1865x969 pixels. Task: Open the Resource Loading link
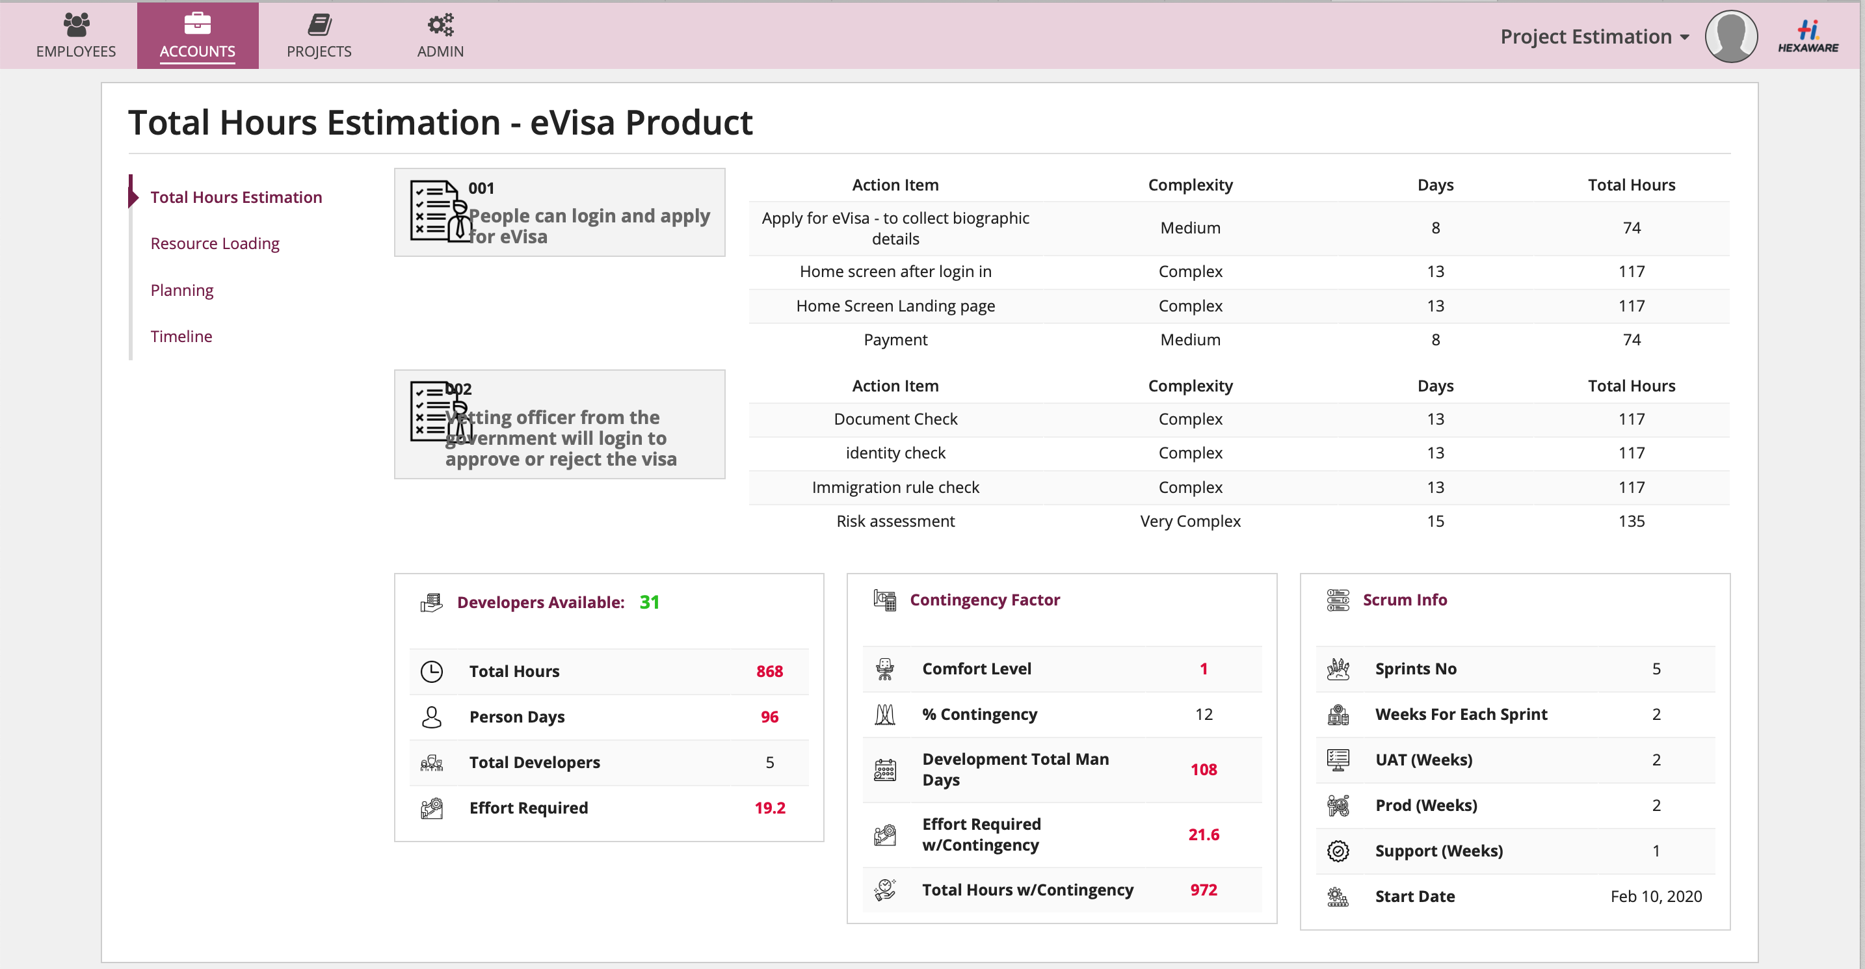pyautogui.click(x=215, y=243)
